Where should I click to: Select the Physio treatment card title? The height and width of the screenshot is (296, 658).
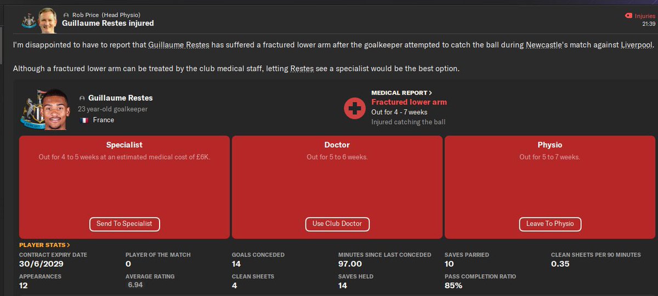pyautogui.click(x=550, y=145)
